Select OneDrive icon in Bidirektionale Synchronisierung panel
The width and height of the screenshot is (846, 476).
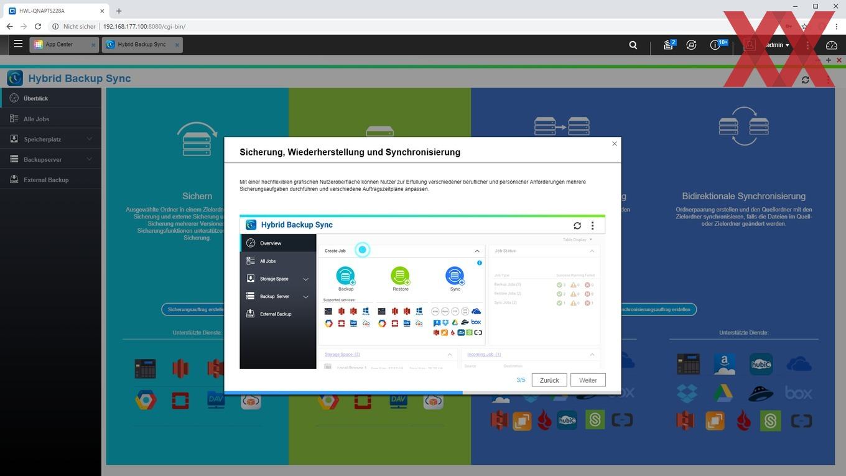click(x=799, y=364)
